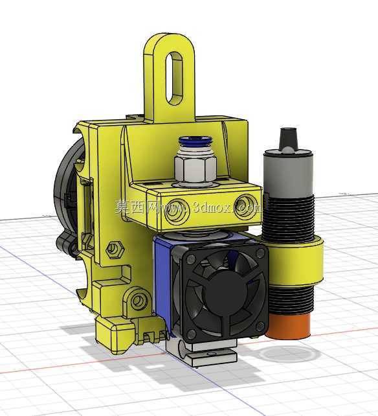The height and width of the screenshot is (416, 378).
Task: Select the elongated slot in the top tab
Action: click(x=174, y=78)
